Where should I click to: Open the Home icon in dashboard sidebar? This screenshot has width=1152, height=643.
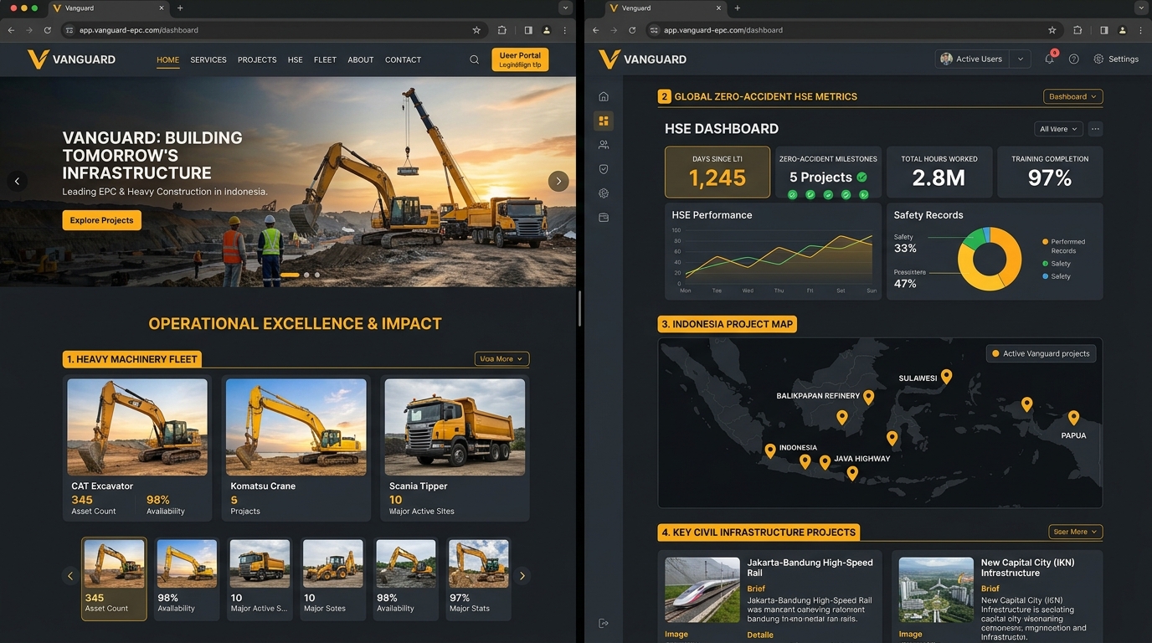[x=604, y=96]
